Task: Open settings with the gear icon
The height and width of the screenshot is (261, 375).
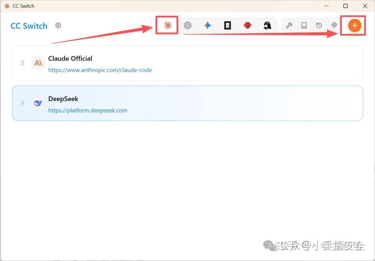Action: tap(58, 25)
